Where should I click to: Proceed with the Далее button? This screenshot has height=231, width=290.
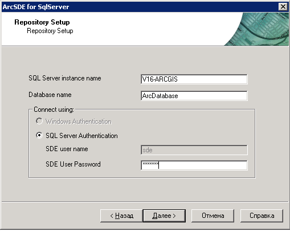tap(164, 216)
